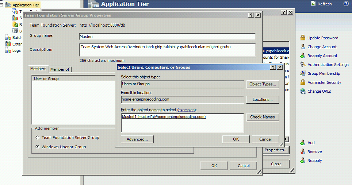Click the Update Password lock icon
352x185 pixels.
pos(303,38)
